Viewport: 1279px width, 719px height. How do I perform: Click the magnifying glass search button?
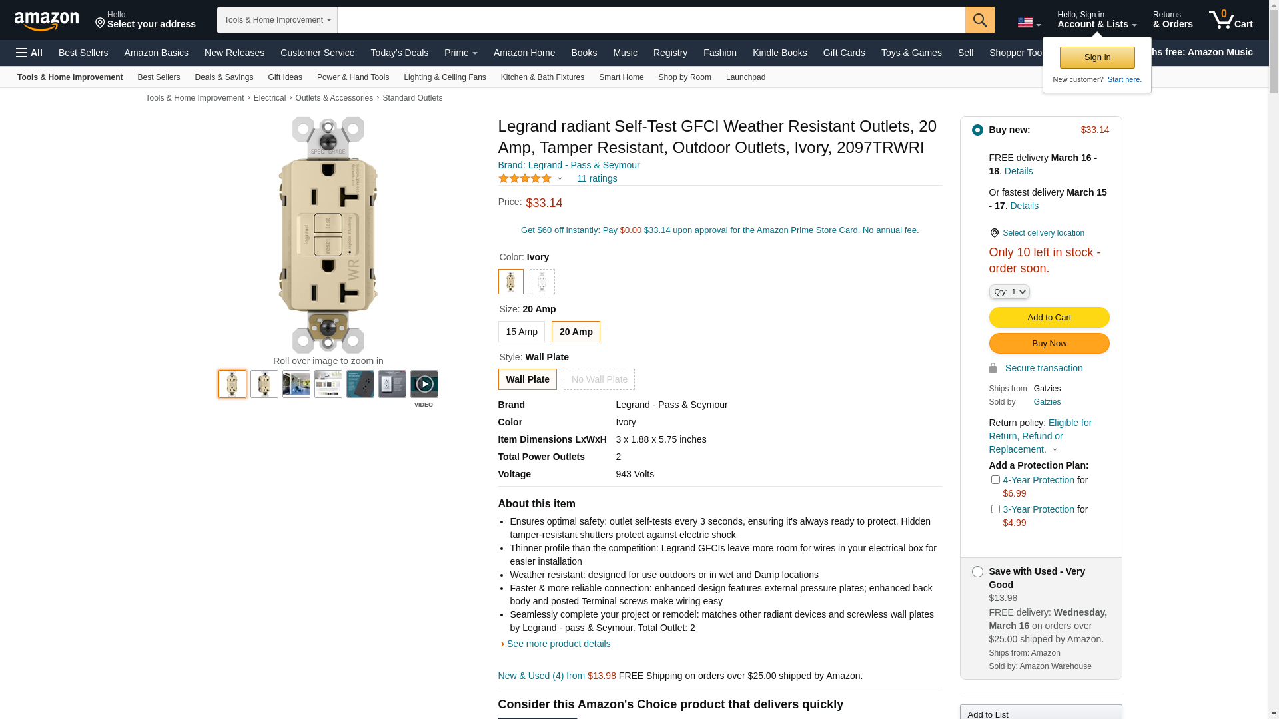point(979,20)
